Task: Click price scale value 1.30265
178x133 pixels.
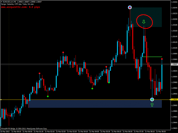Action: coord(175,2)
